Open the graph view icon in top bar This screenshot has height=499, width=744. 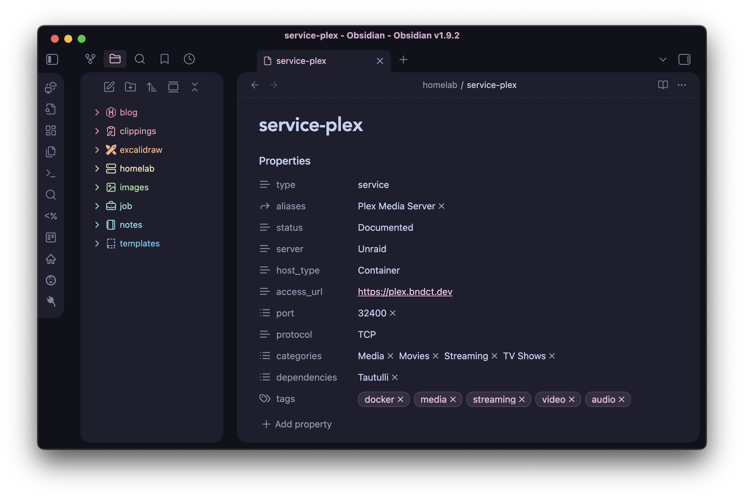tap(90, 59)
